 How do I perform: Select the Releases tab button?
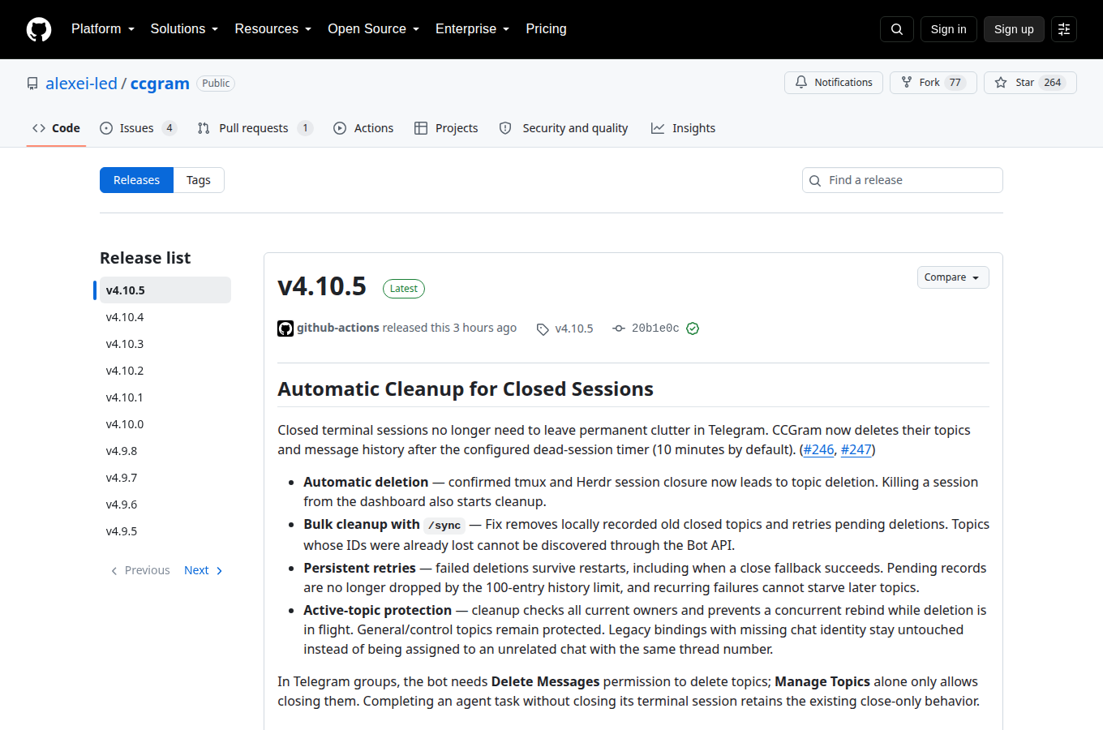[x=136, y=180]
